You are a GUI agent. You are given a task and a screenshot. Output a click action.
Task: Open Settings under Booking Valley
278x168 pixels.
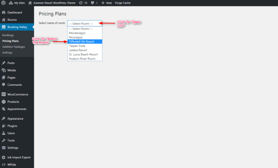coord(7,52)
